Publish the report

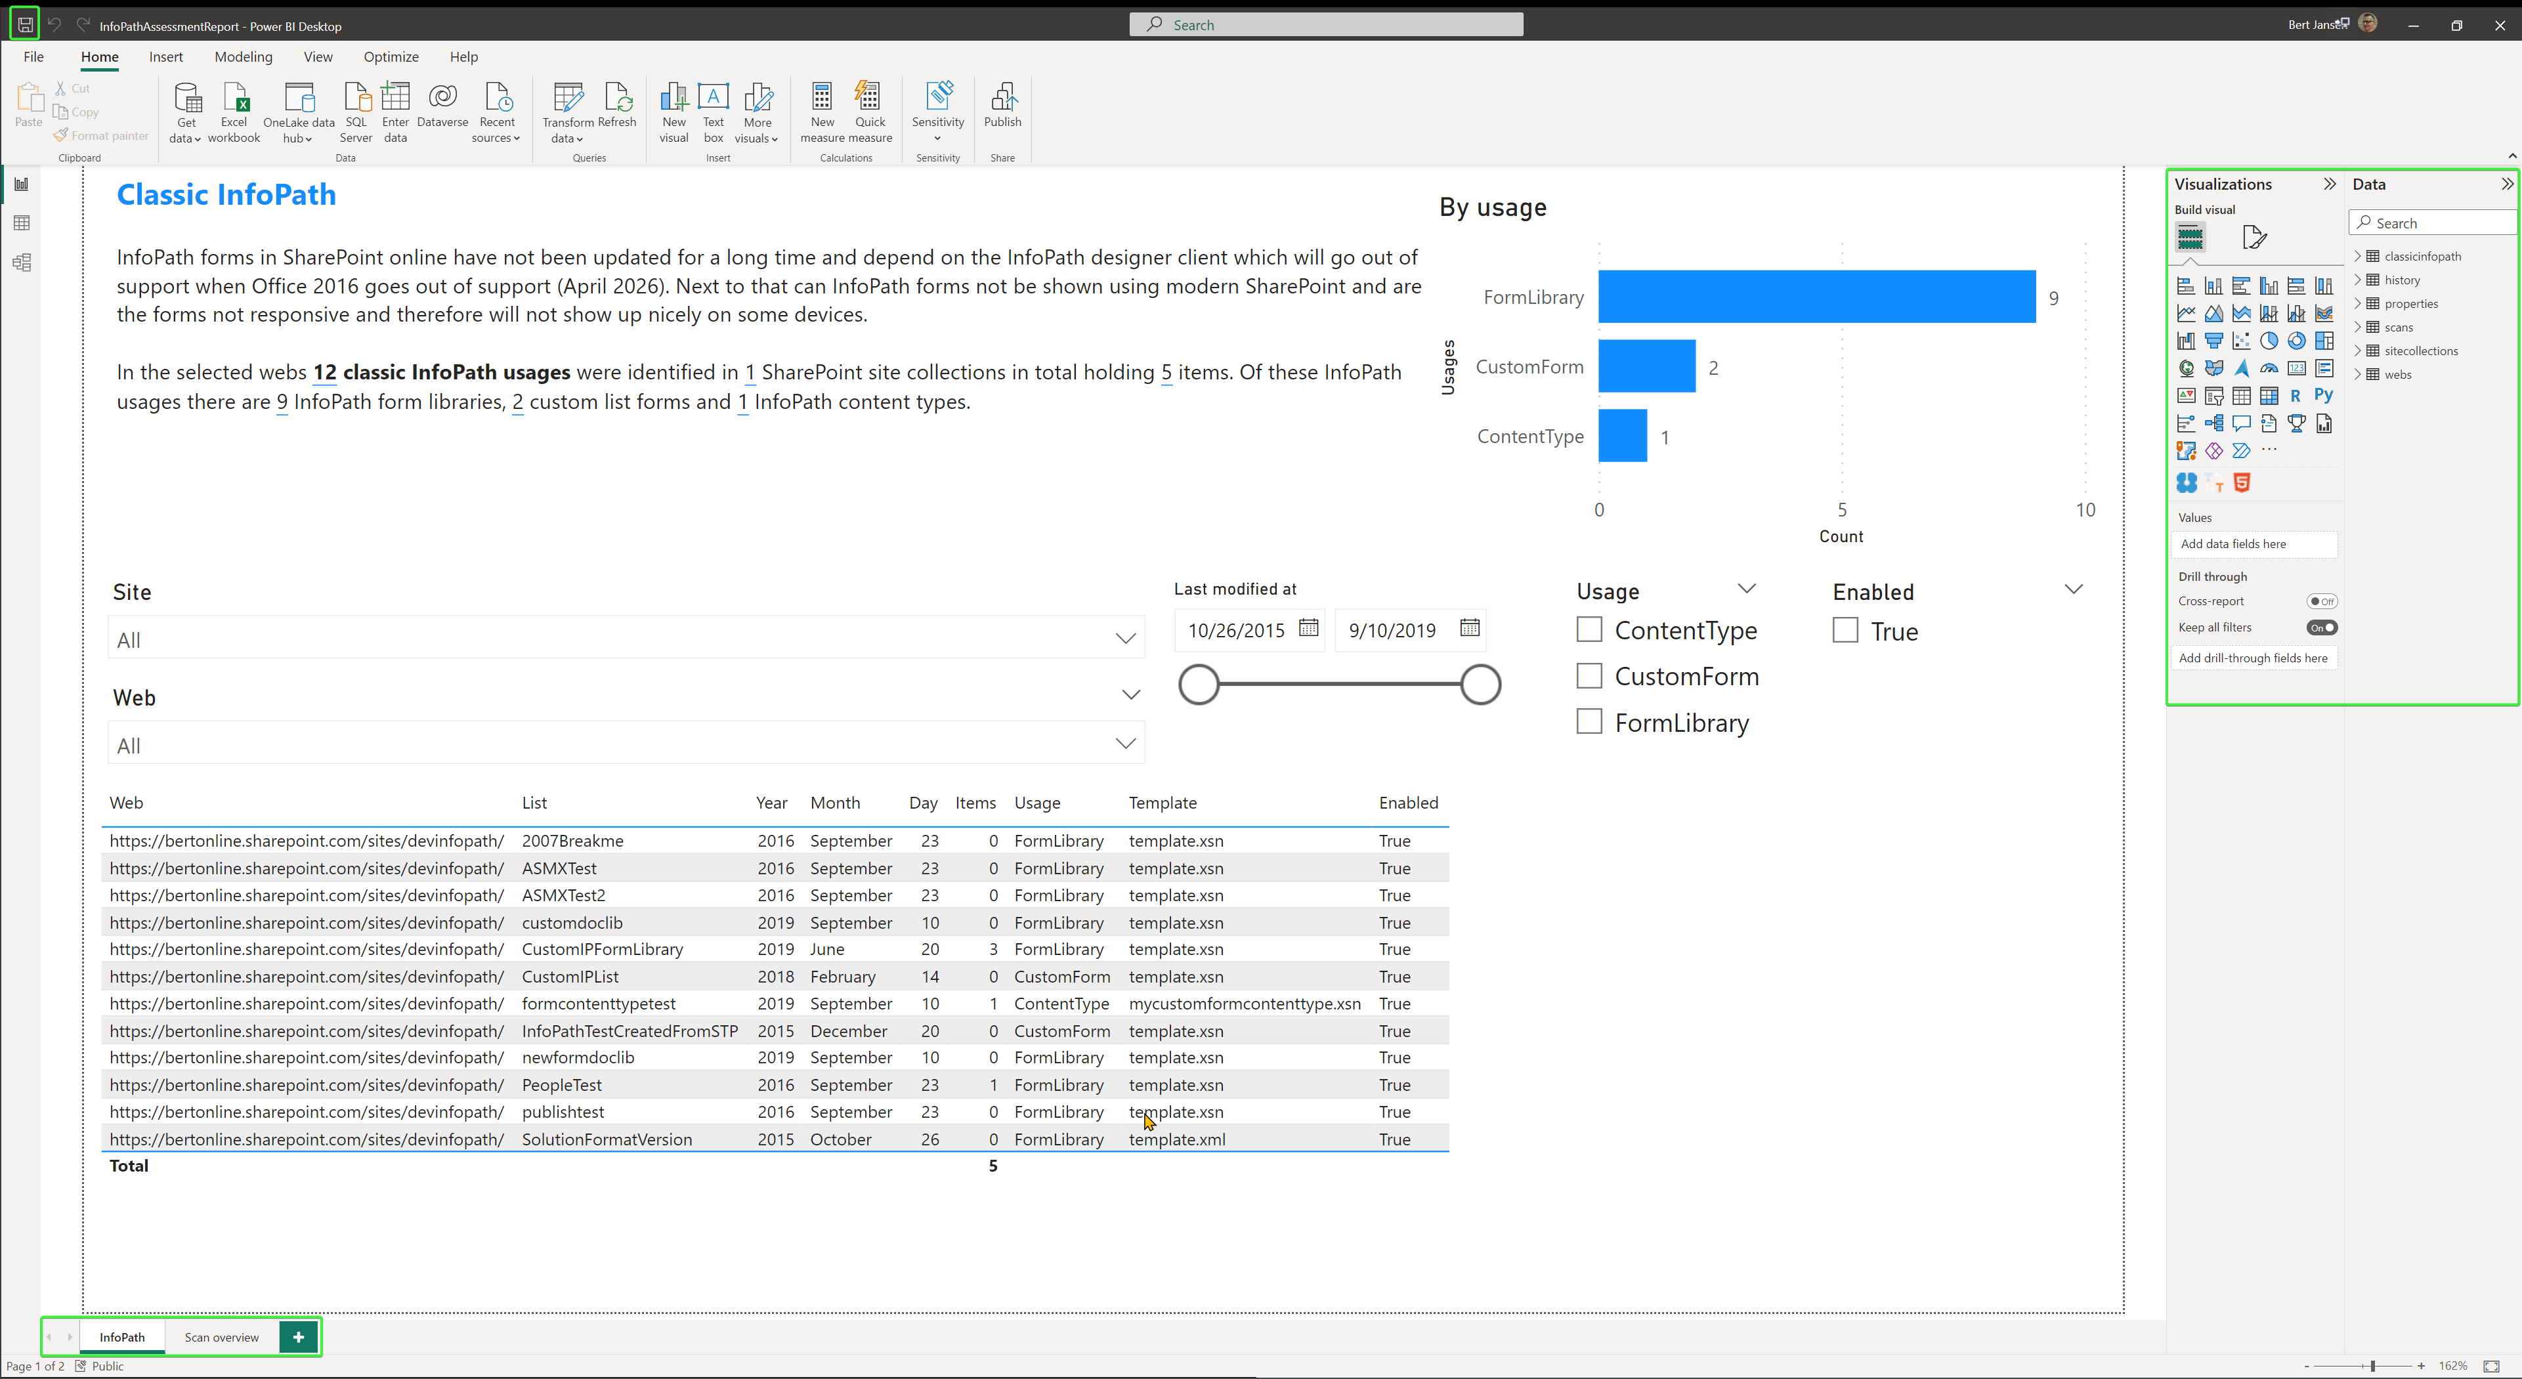point(1002,106)
